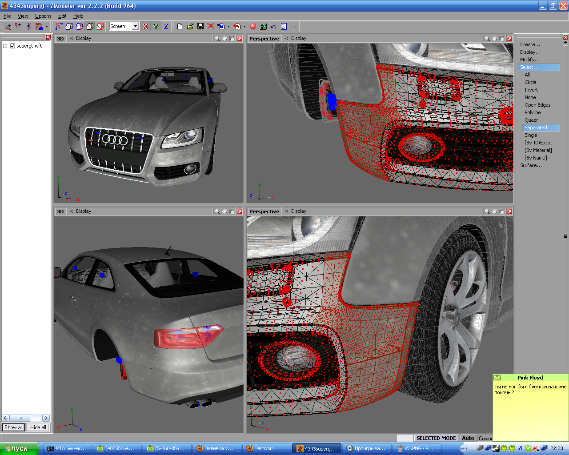Toggle the red X axis button
The height and width of the screenshot is (455, 569).
[x=145, y=27]
